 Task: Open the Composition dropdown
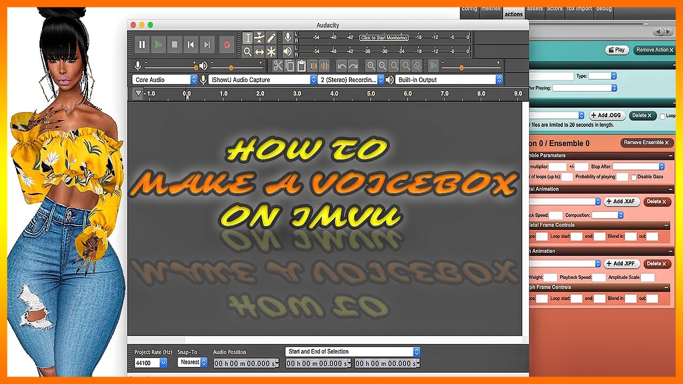point(608,215)
